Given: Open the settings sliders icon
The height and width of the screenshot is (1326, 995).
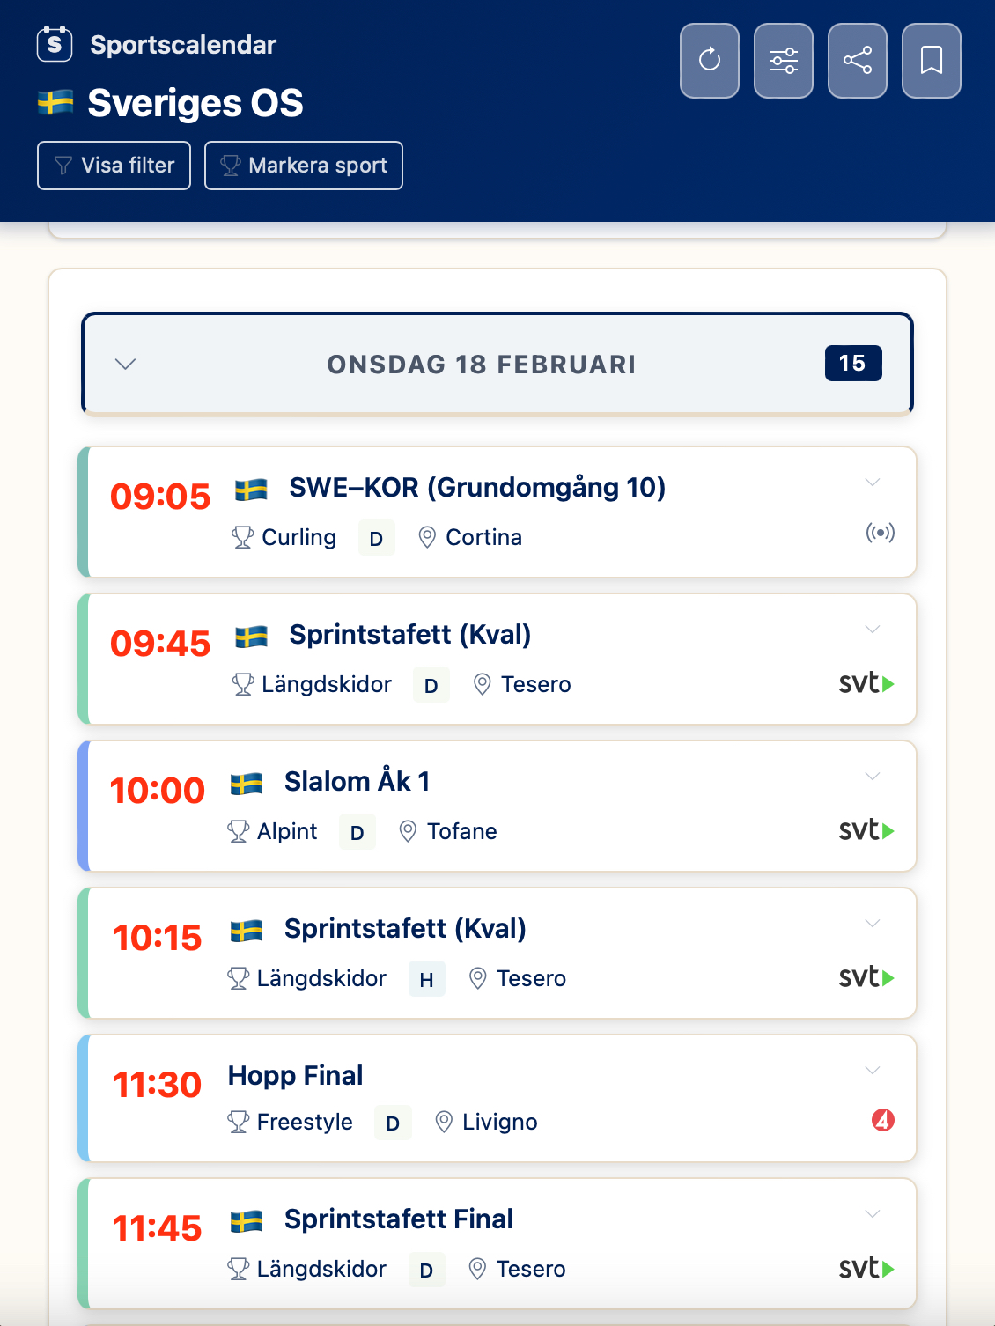Looking at the screenshot, I should pyautogui.click(x=784, y=61).
